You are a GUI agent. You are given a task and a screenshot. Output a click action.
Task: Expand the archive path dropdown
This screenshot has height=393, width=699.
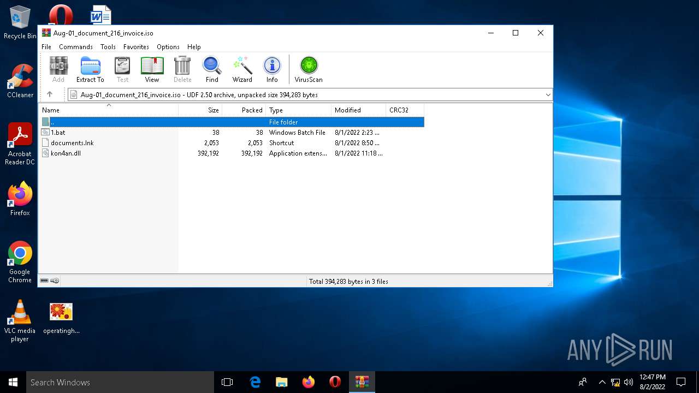click(x=548, y=95)
